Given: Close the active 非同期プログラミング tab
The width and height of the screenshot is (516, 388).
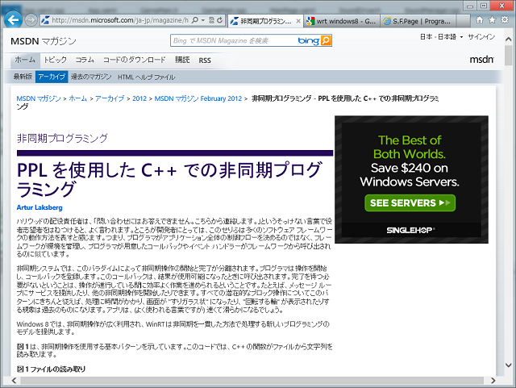Looking at the screenshot, I should click(299, 19).
